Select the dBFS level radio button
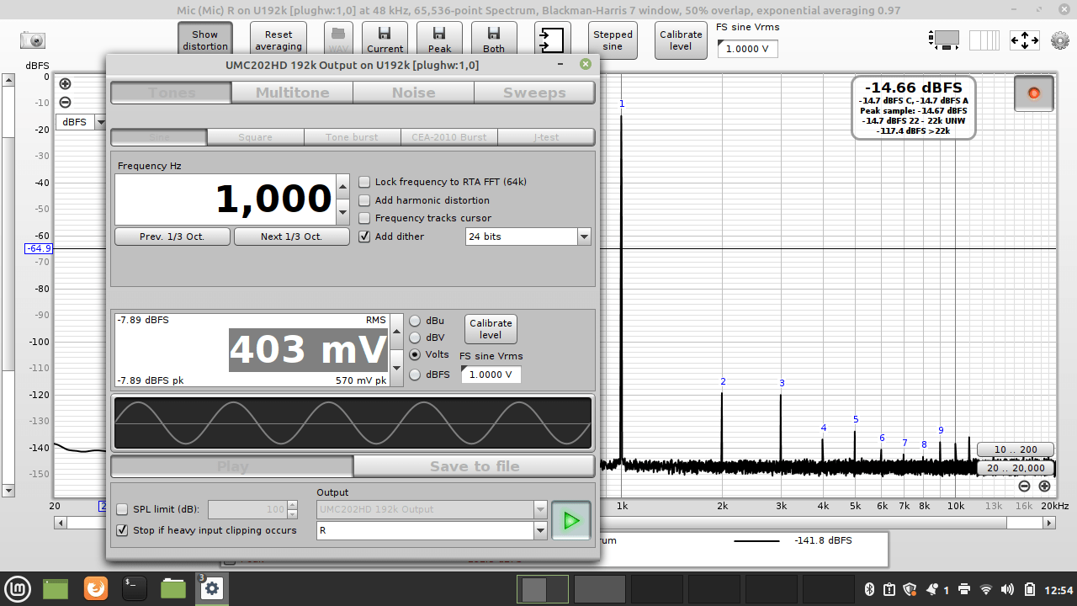 (x=415, y=375)
